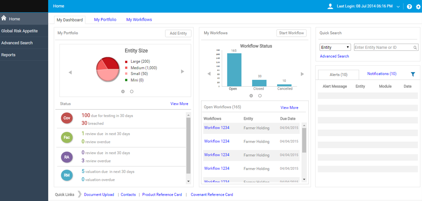
Task: Click the Add Entity button
Action: [x=178, y=33]
